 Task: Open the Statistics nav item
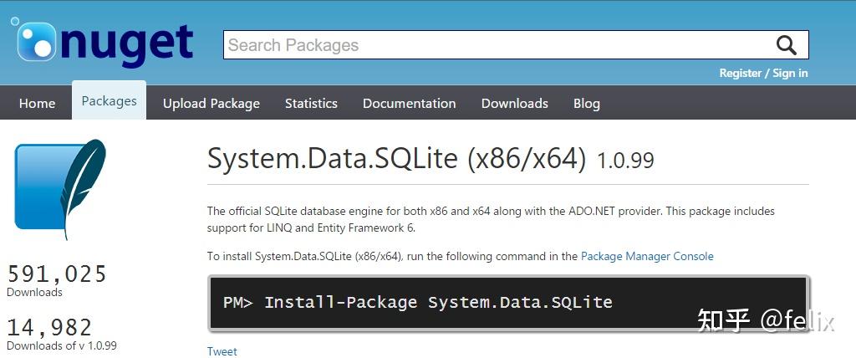(x=311, y=104)
